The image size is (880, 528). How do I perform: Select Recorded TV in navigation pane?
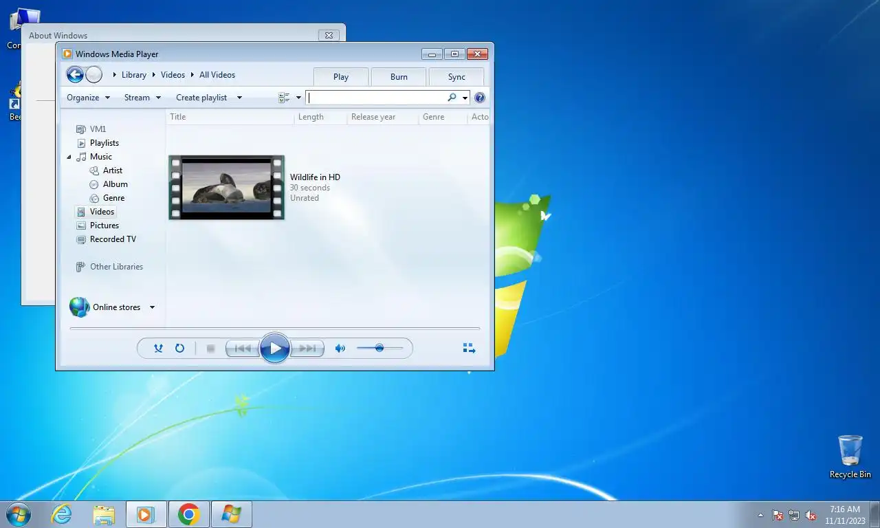[113, 239]
